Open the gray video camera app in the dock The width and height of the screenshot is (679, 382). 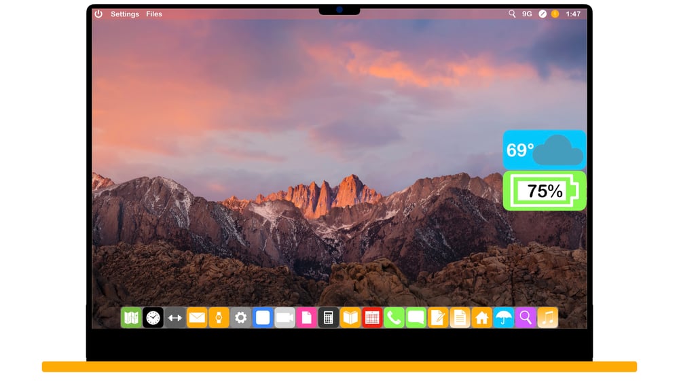point(285,318)
